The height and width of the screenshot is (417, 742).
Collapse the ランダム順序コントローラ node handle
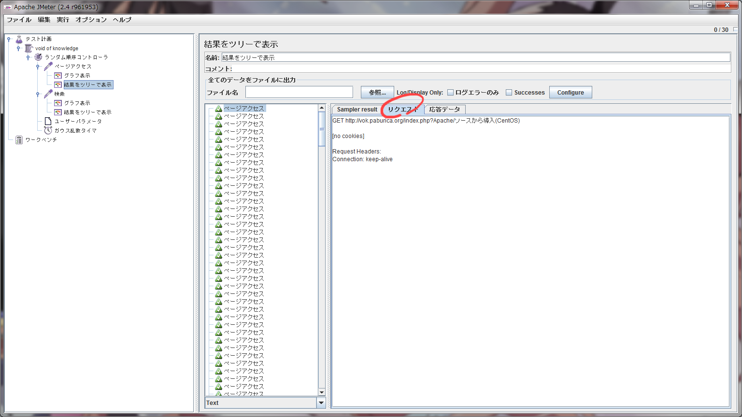28,57
